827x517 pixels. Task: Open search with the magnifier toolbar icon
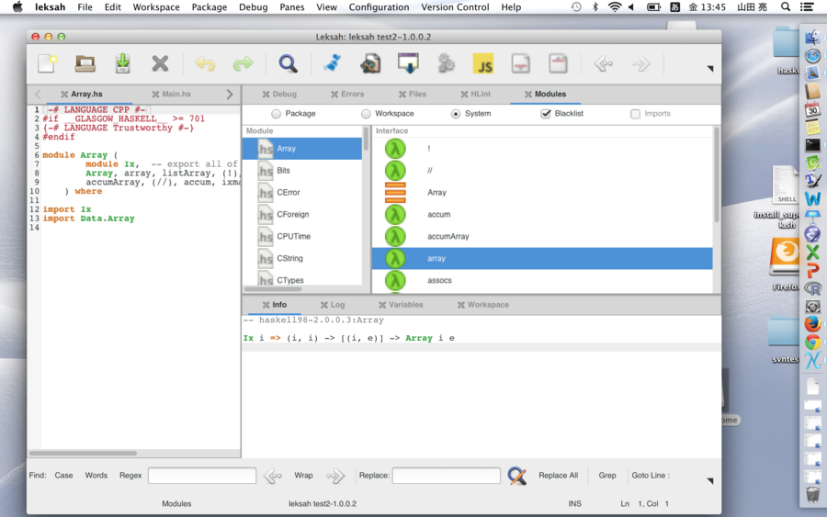[288, 63]
